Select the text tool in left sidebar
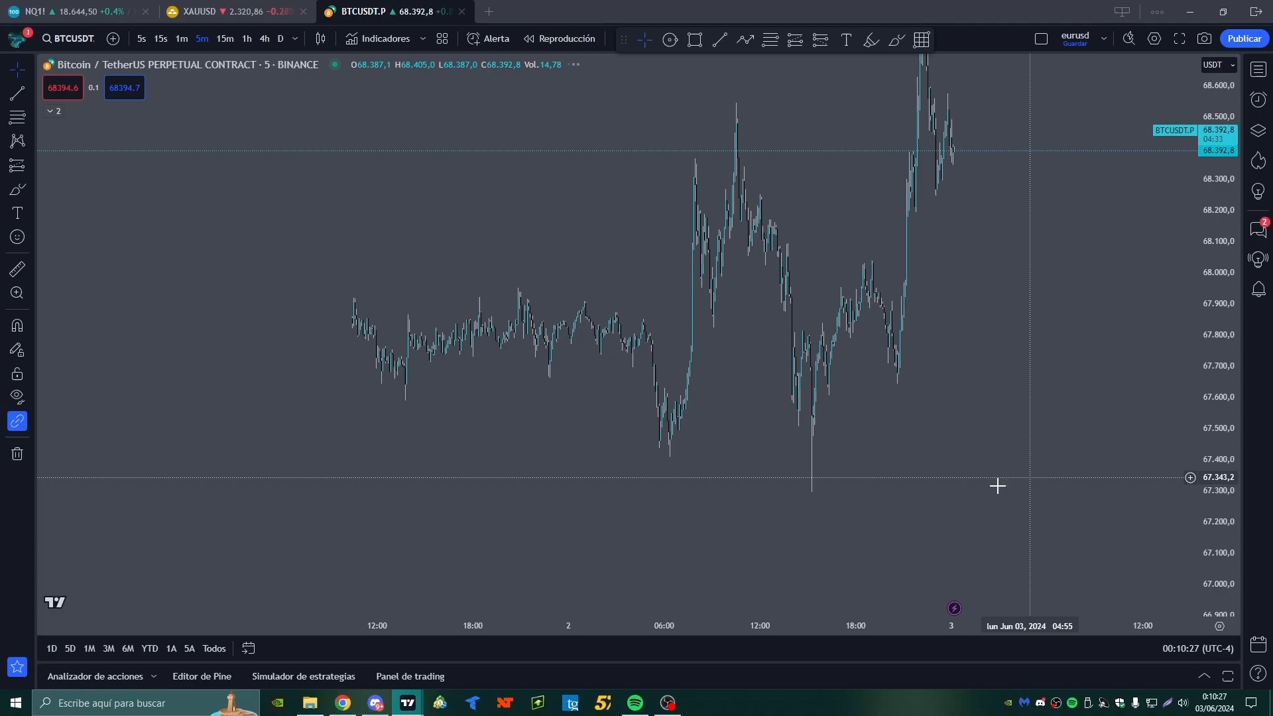 tap(17, 213)
